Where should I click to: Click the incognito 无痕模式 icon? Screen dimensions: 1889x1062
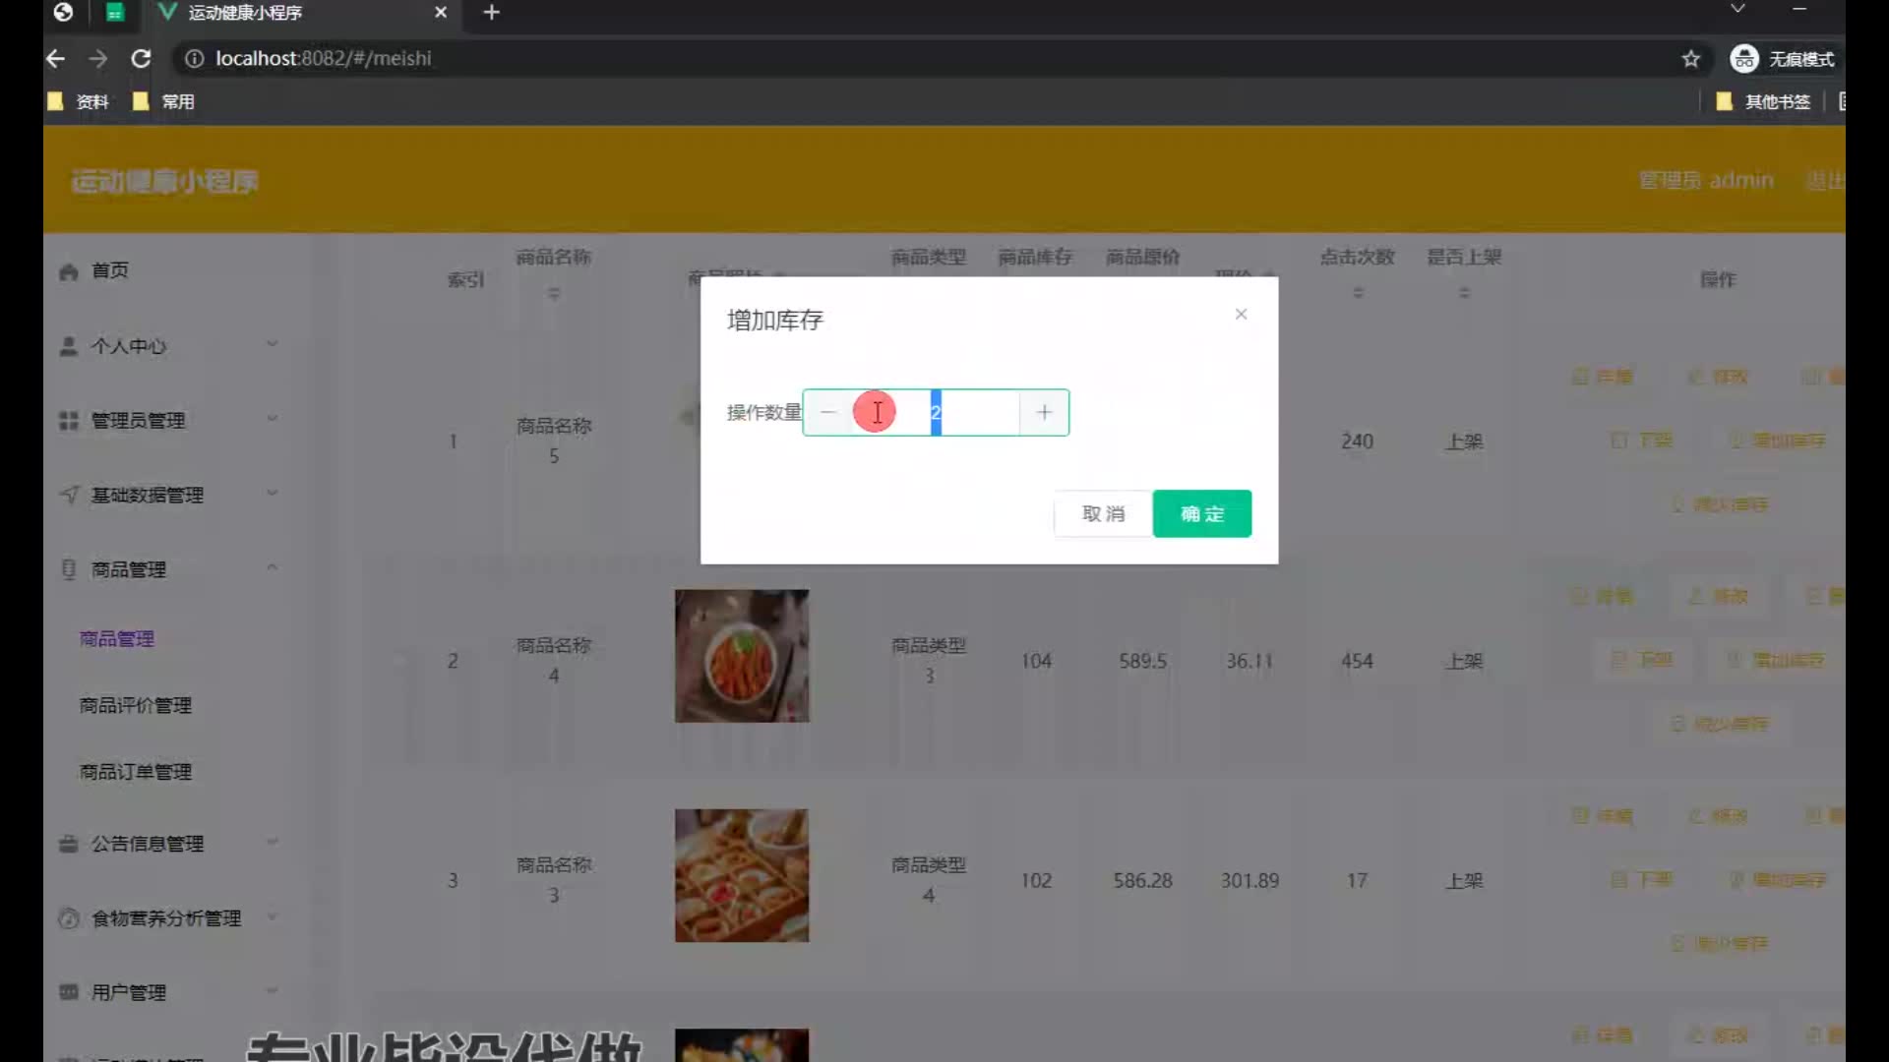click(x=1743, y=59)
